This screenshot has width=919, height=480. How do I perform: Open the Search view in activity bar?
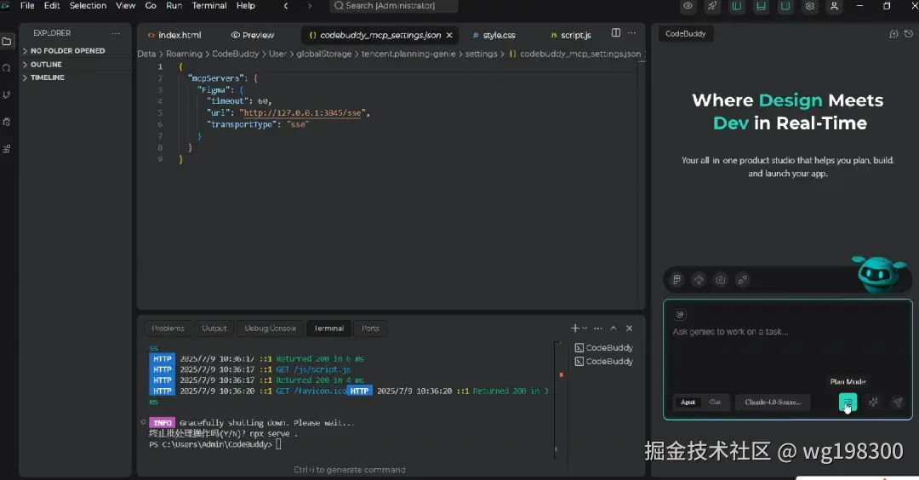click(x=7, y=69)
